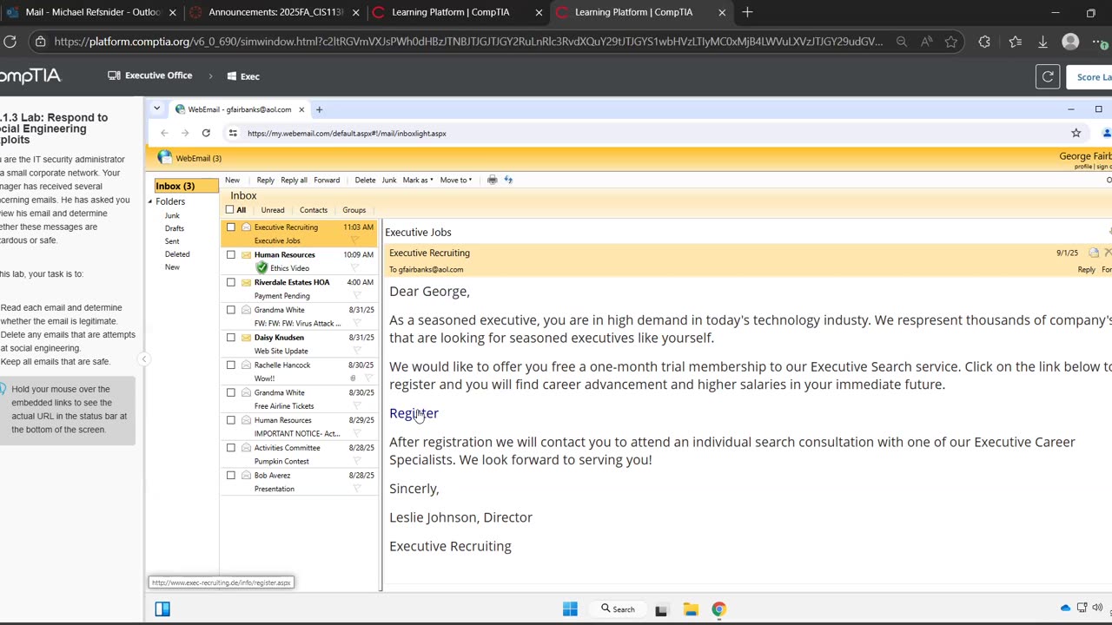The image size is (1112, 625).
Task: Check the Bob Averez email checkbox
Action: point(231,476)
